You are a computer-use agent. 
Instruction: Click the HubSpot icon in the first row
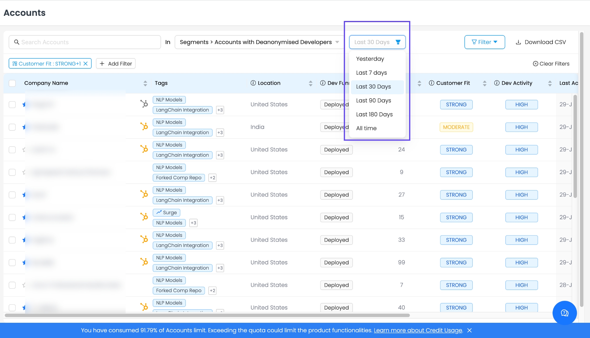point(144,104)
